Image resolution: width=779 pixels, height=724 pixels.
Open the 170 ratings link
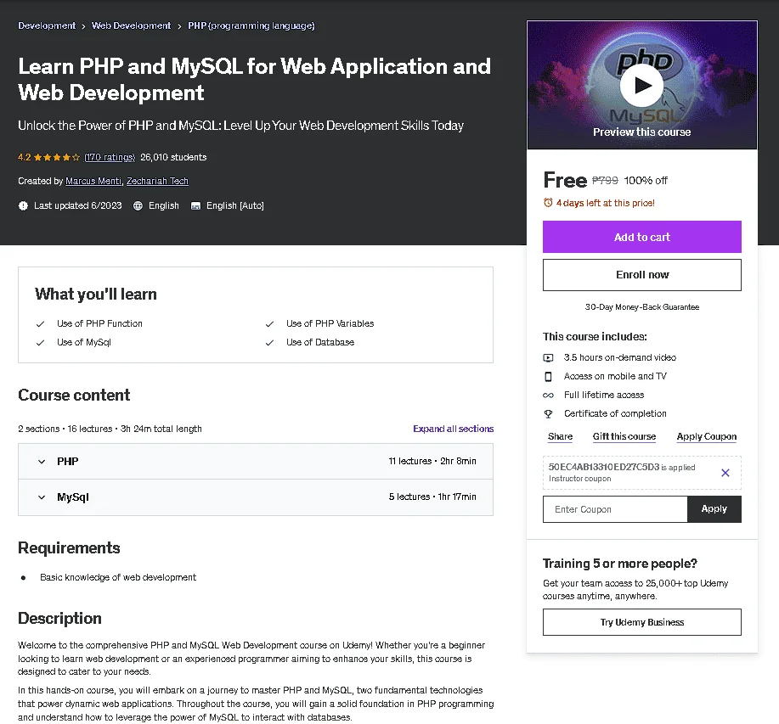pos(110,157)
